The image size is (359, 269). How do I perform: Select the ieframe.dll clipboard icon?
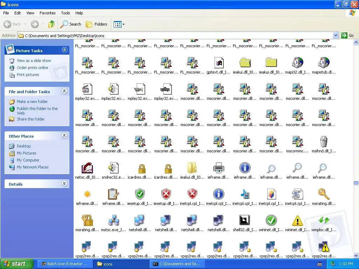coord(113,194)
